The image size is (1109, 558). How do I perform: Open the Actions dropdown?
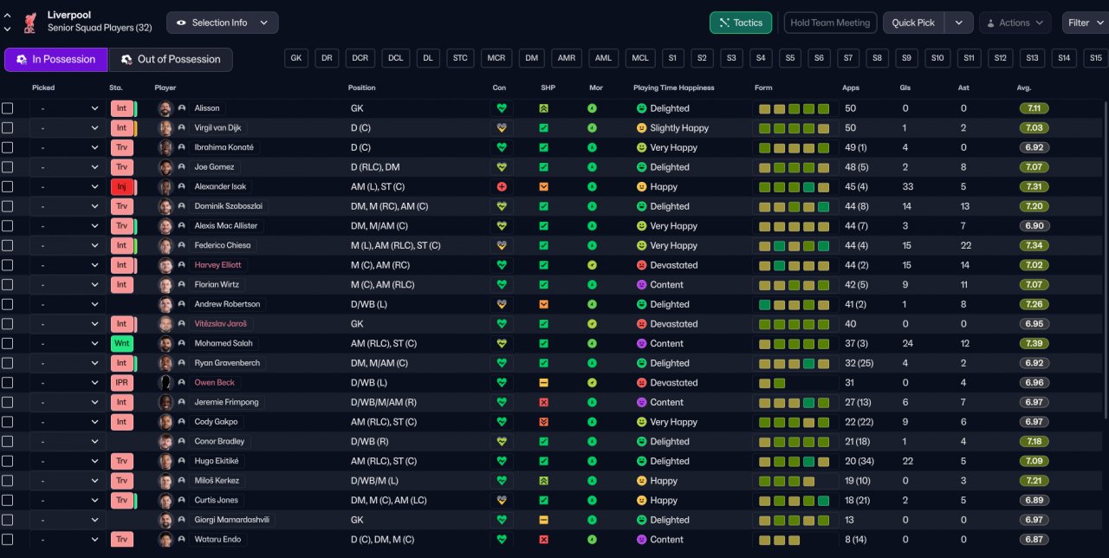click(1015, 23)
